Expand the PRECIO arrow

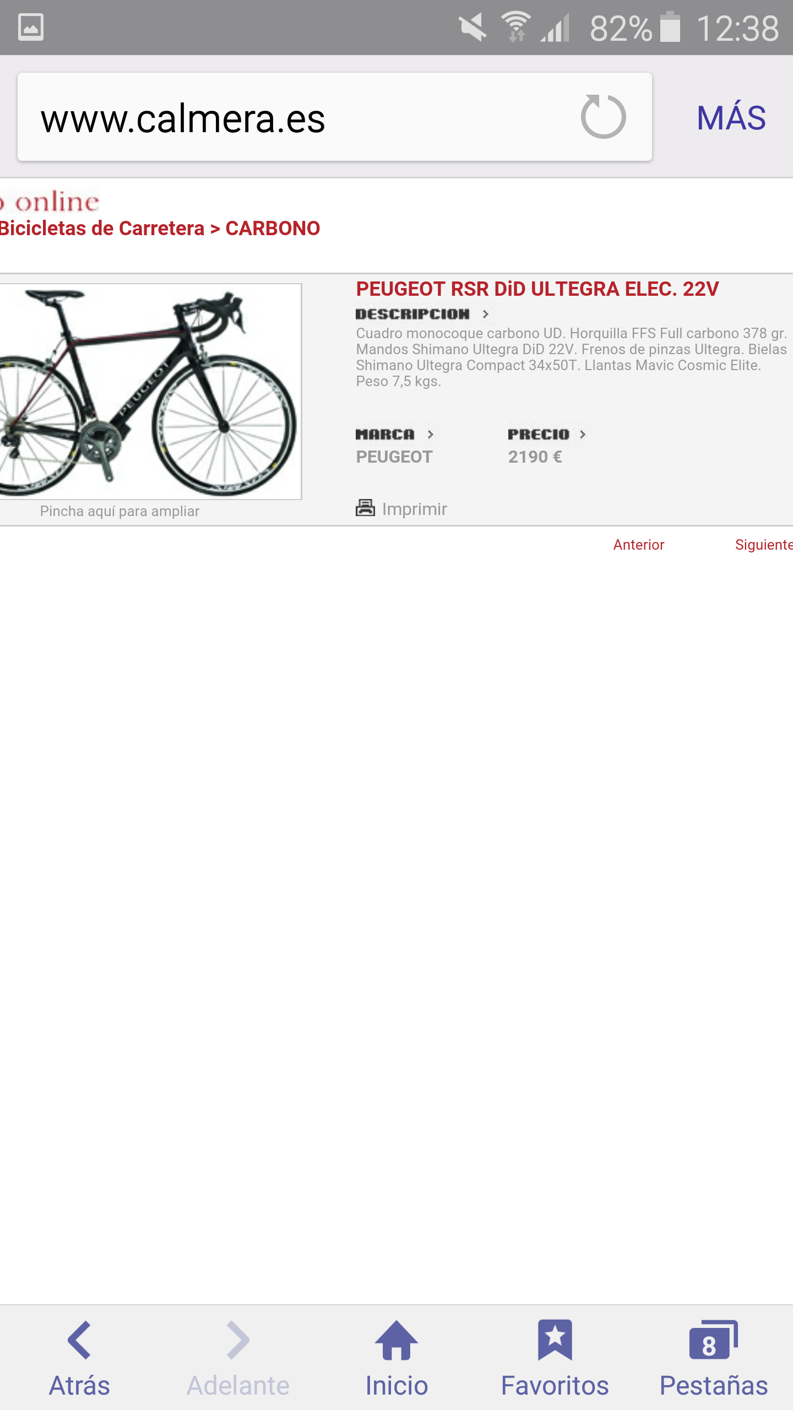583,435
